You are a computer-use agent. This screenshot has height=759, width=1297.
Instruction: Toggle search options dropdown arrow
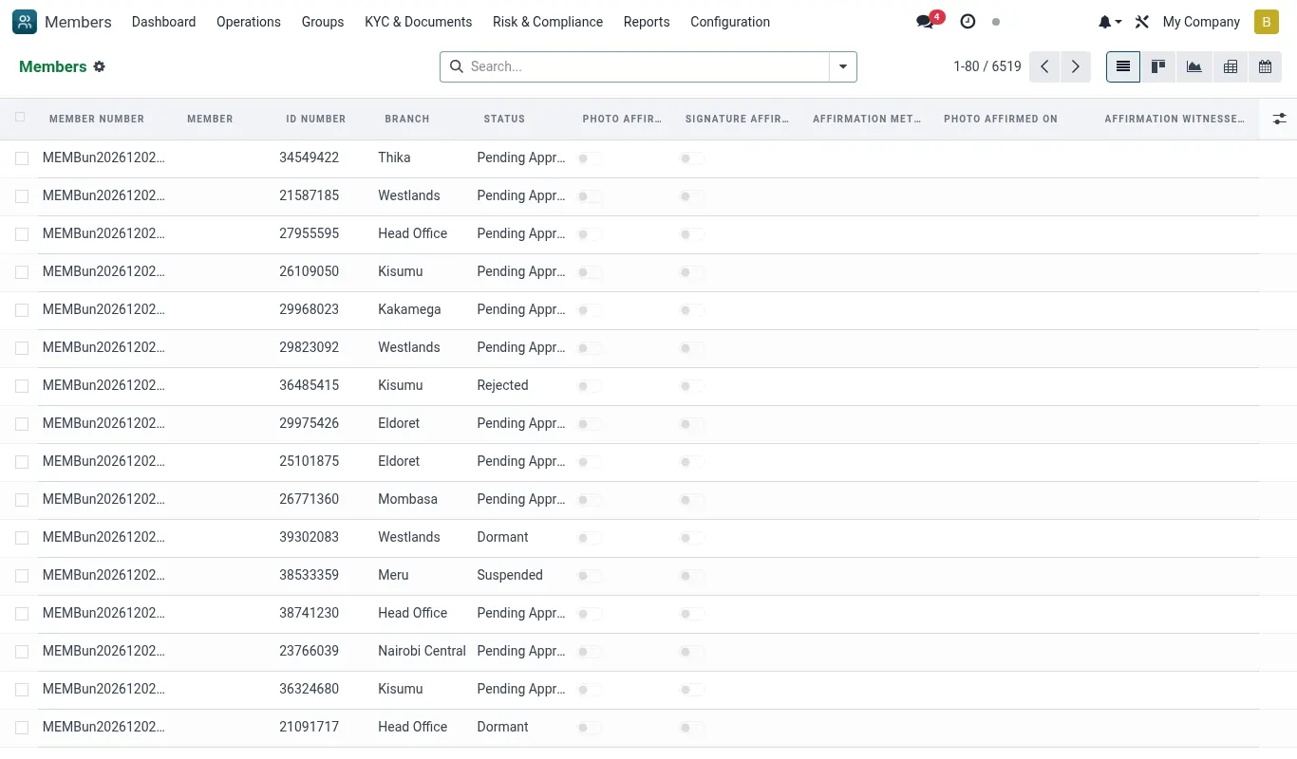(843, 66)
